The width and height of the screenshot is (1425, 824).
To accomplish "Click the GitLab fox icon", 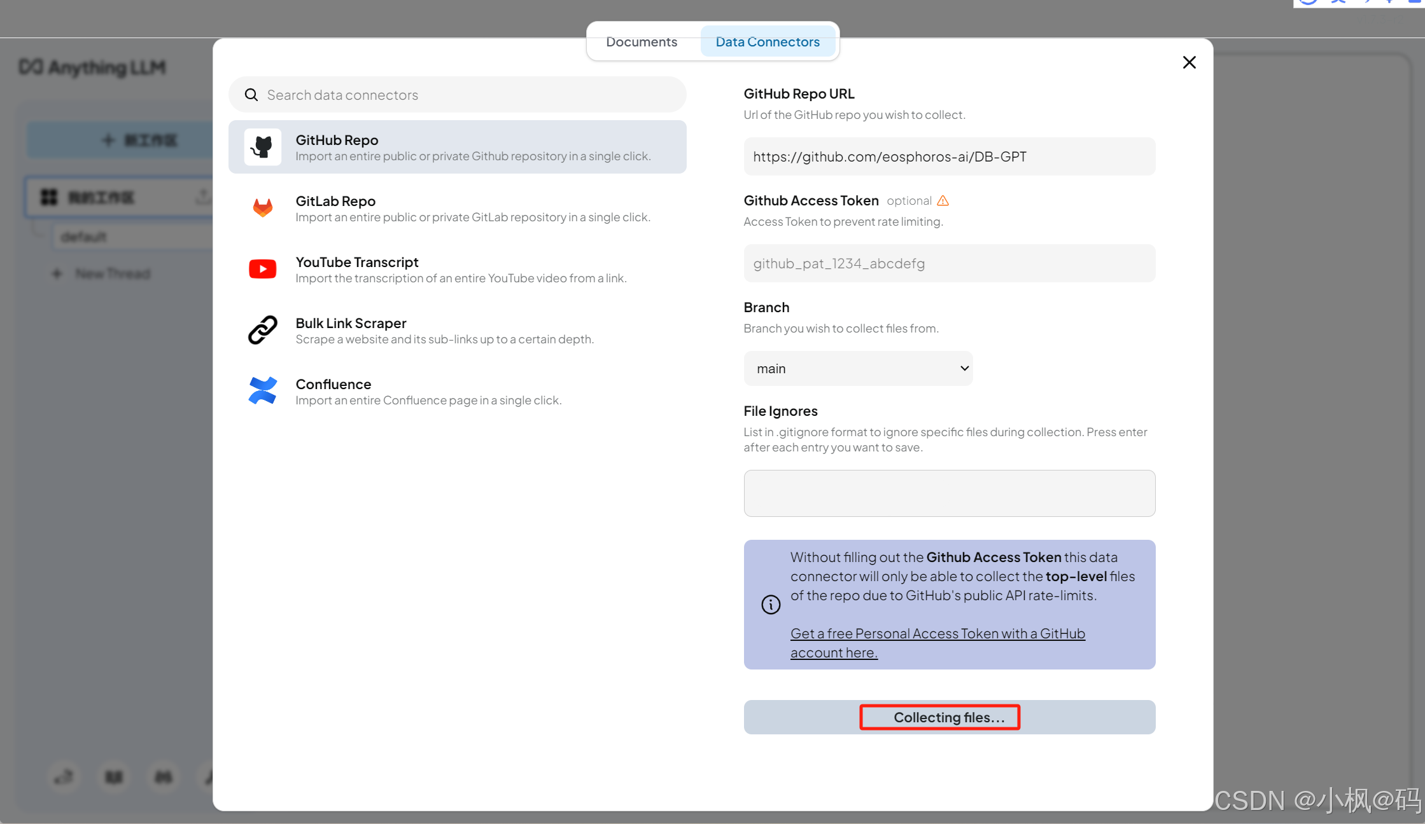I will (262, 208).
